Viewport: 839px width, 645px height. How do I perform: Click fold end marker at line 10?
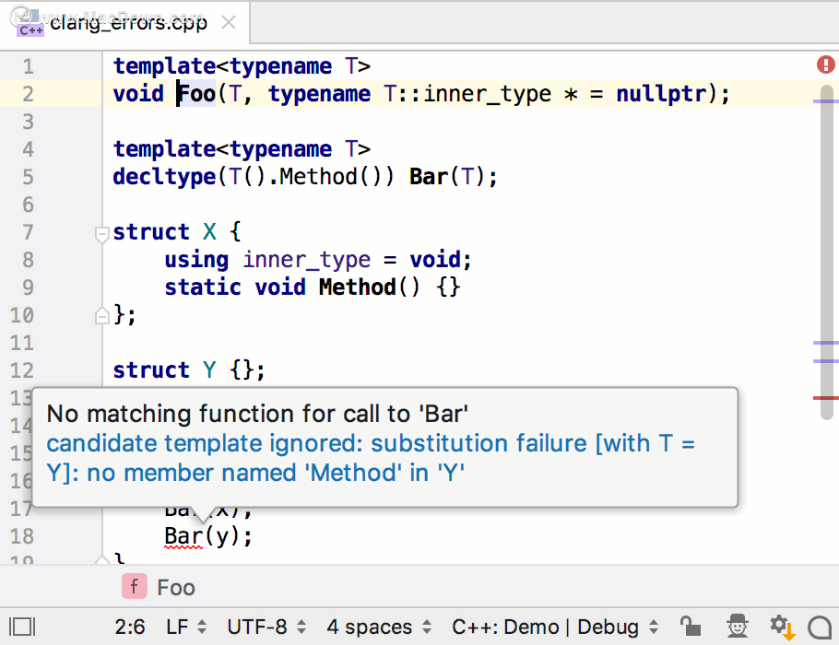[101, 316]
